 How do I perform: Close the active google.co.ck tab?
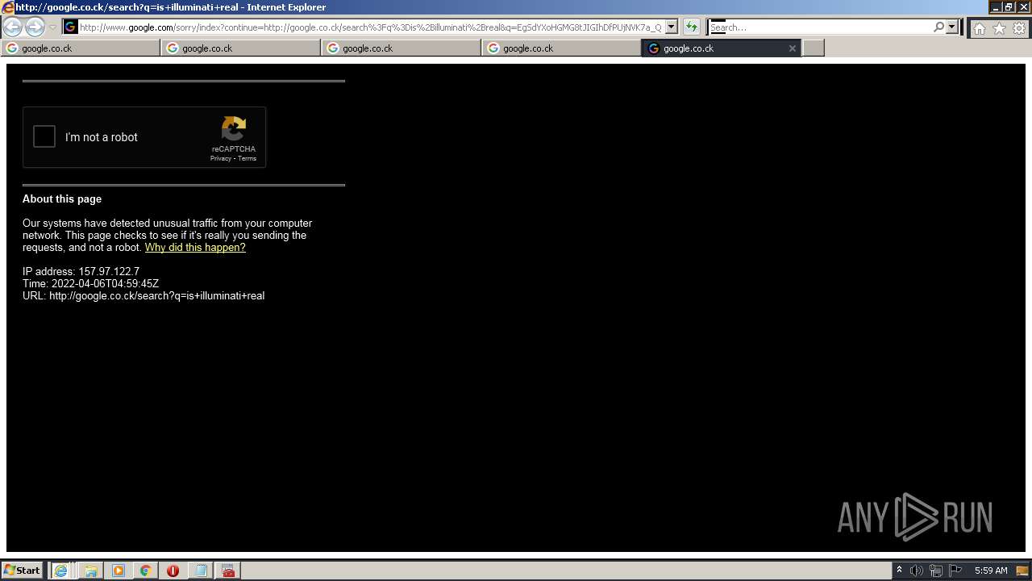point(792,48)
